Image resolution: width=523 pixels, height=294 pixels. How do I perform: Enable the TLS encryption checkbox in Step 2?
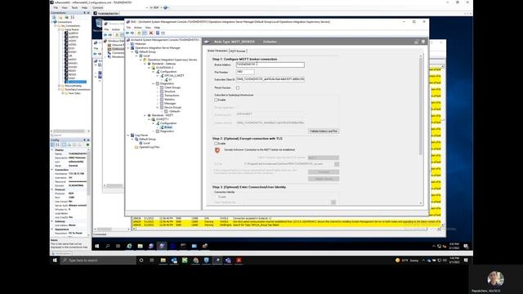pos(216,144)
